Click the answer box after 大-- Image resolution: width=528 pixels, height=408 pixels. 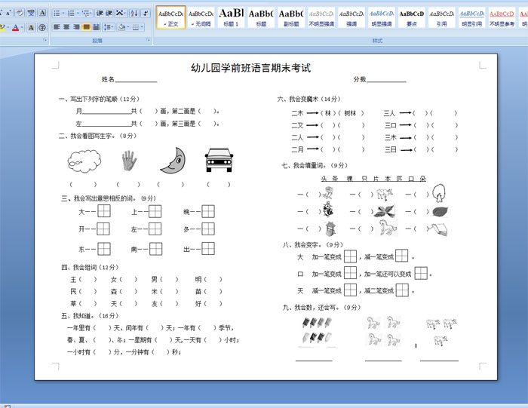coord(104,211)
